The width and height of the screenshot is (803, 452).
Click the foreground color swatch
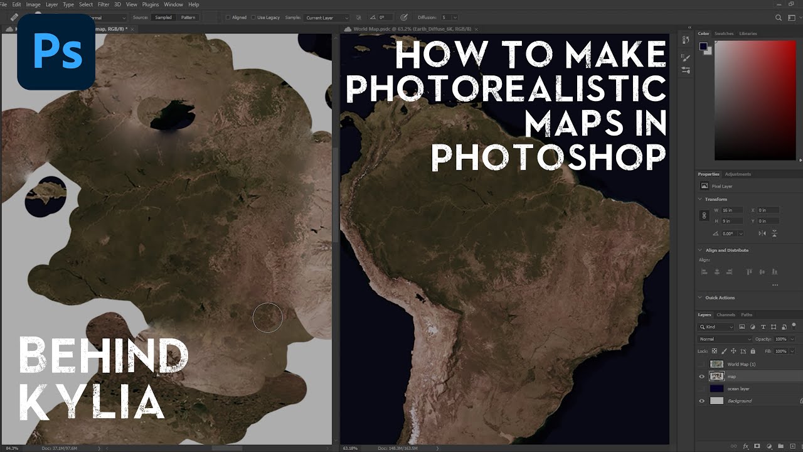pos(703,46)
